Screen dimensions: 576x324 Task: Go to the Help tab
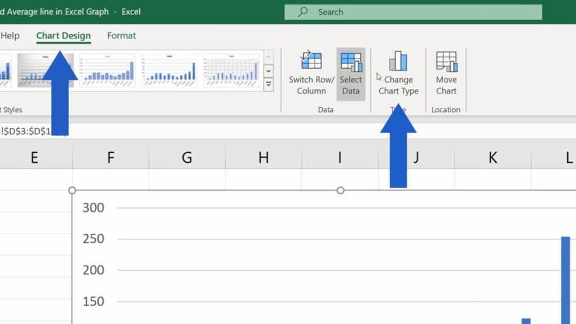(9, 35)
